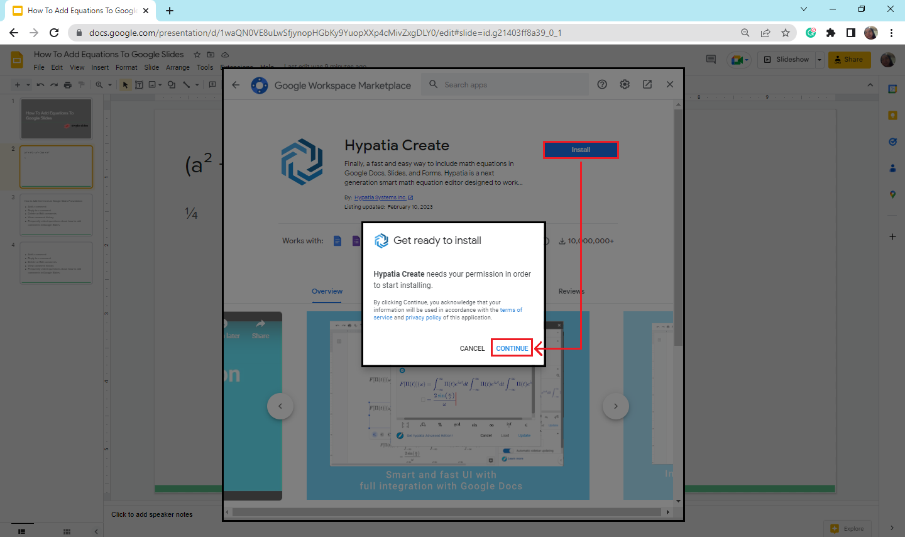This screenshot has height=537, width=905.
Task: Switch to the Overview tab
Action: (x=327, y=291)
